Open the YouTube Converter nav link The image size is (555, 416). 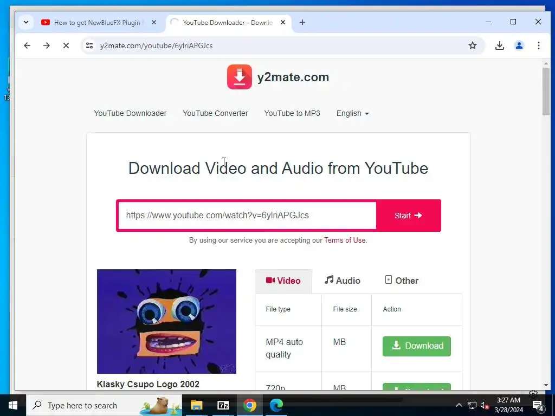(x=215, y=113)
